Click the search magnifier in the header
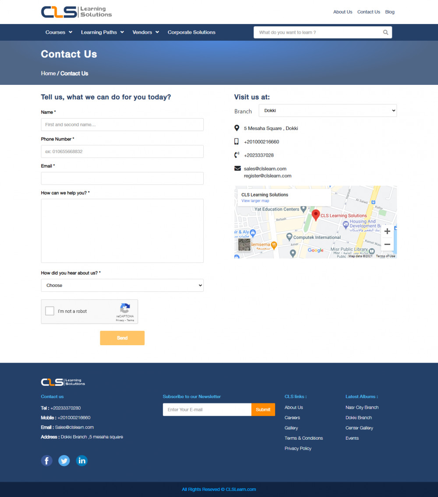The width and height of the screenshot is (438, 497). tap(385, 32)
